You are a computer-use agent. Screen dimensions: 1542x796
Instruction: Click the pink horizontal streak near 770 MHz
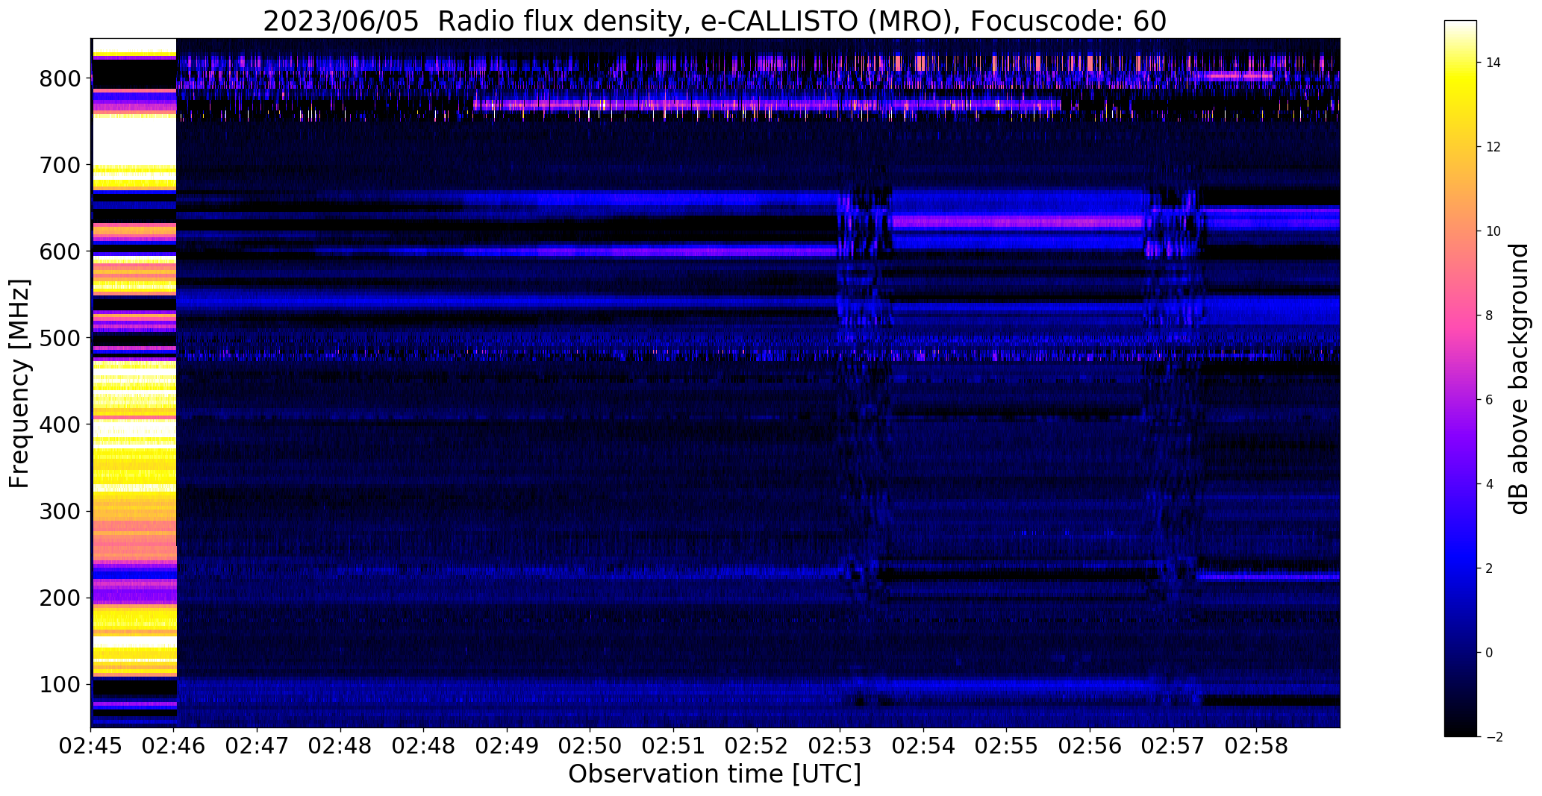coord(767,105)
